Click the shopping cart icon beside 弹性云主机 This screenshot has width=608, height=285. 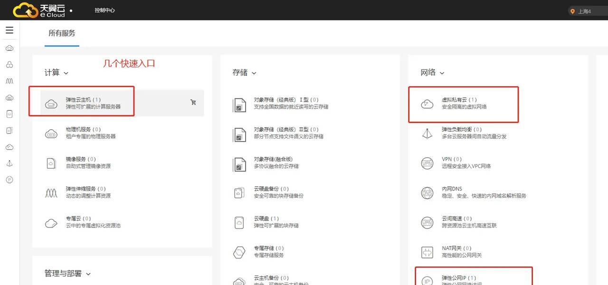pos(193,102)
